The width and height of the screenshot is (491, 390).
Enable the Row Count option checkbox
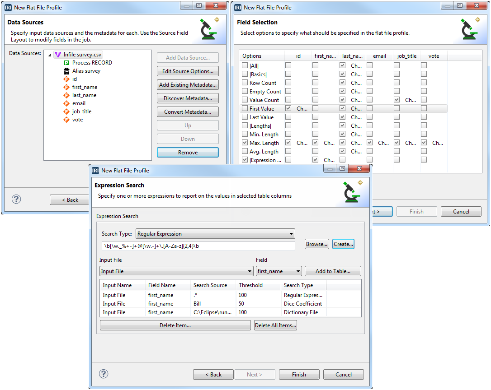(245, 83)
